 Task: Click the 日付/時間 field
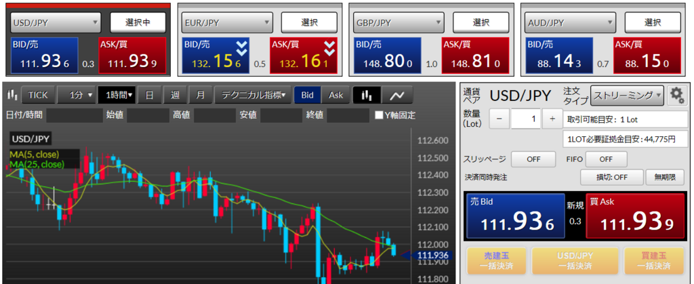click(75, 115)
